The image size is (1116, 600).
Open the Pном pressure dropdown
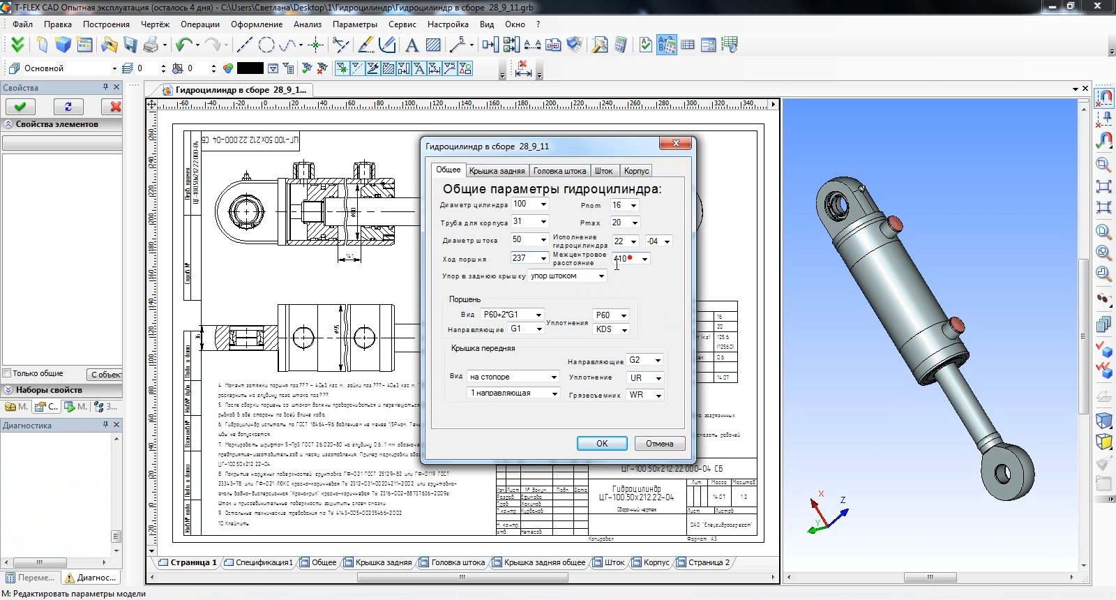coord(633,205)
